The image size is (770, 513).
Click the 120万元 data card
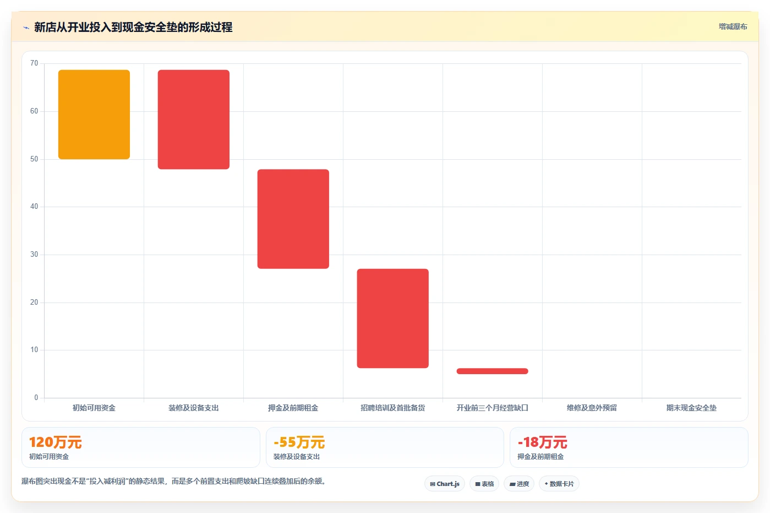[141, 447]
